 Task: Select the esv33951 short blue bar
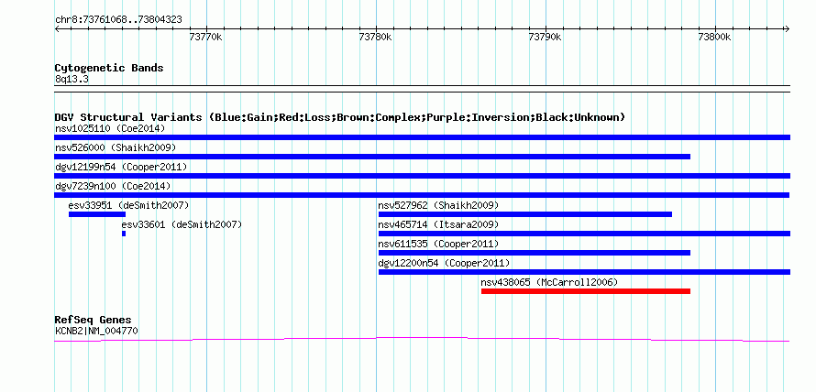point(97,214)
